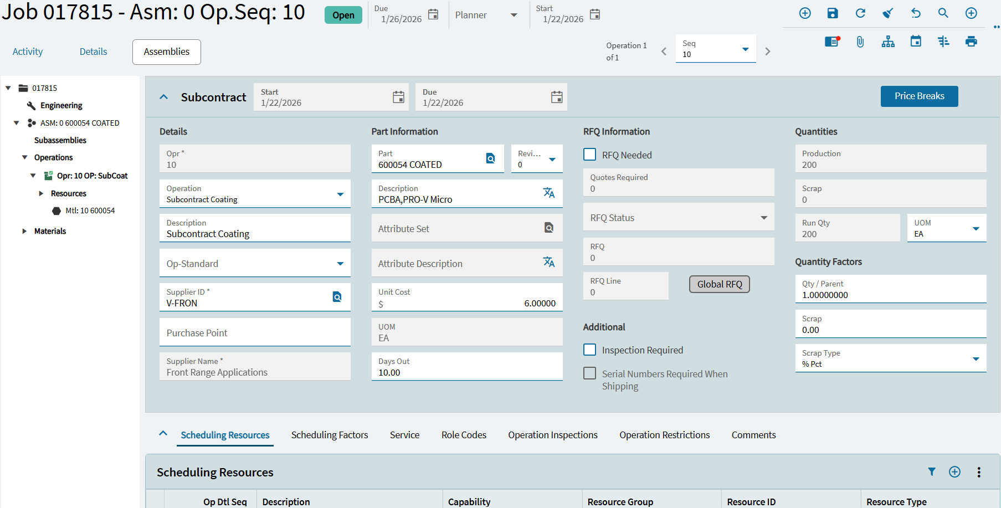
Task: Open the Gantt-style schedule bars icon
Action: [943, 42]
